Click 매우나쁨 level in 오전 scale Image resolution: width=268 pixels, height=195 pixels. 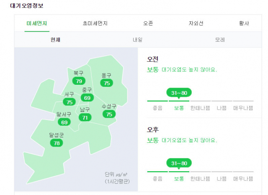(243, 108)
